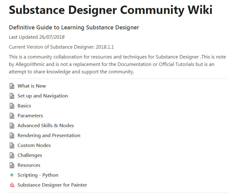Viewport: 243px width, 194px height.
Task: Click the document icon next to Basics
Action: tap(12, 106)
